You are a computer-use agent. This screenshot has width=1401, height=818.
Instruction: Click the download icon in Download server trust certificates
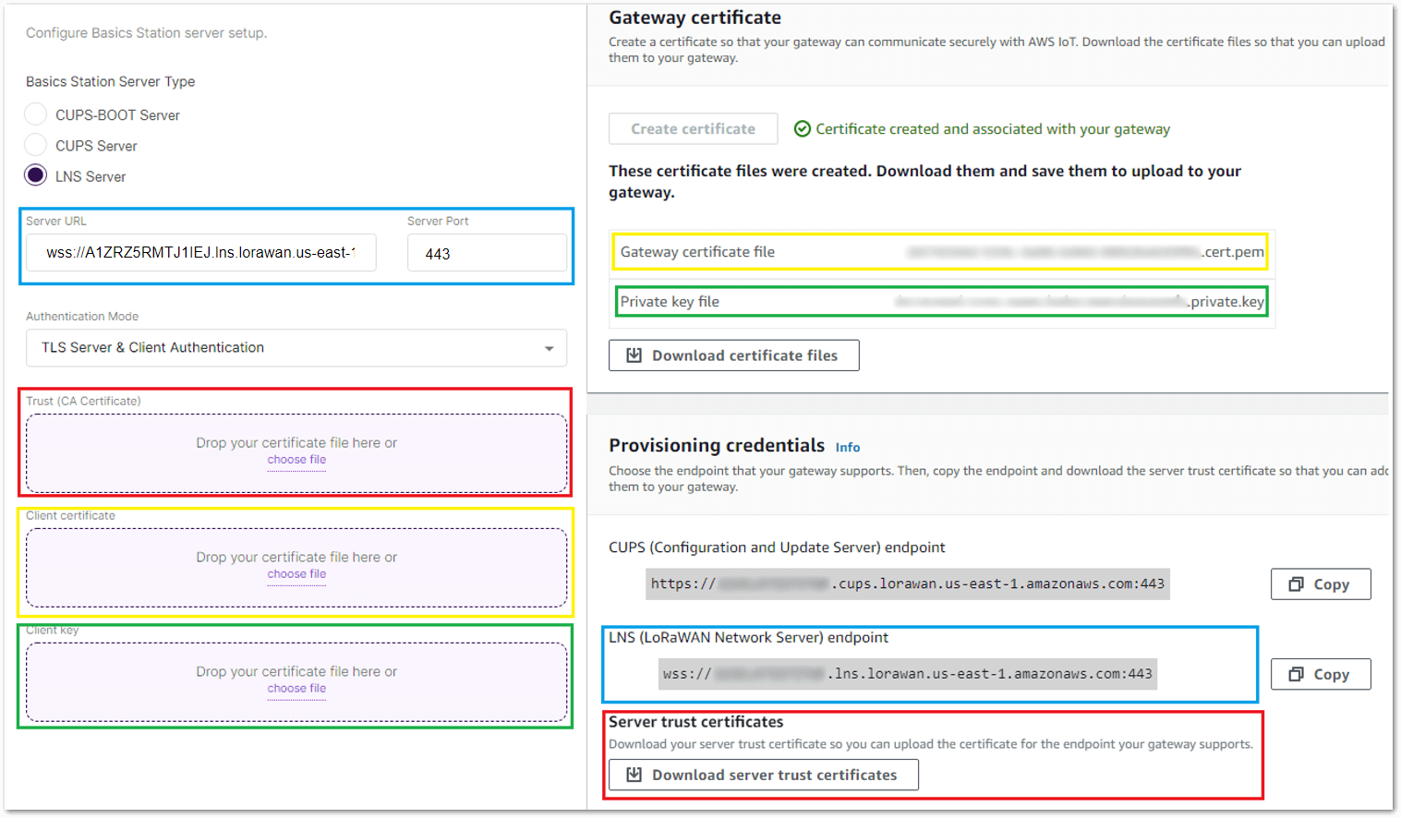[634, 775]
